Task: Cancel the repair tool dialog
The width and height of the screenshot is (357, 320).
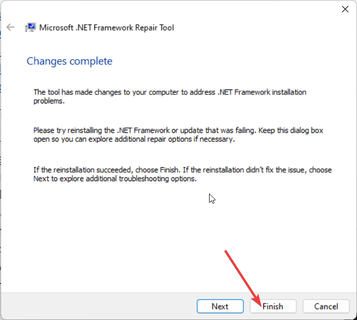Action: coord(326,306)
